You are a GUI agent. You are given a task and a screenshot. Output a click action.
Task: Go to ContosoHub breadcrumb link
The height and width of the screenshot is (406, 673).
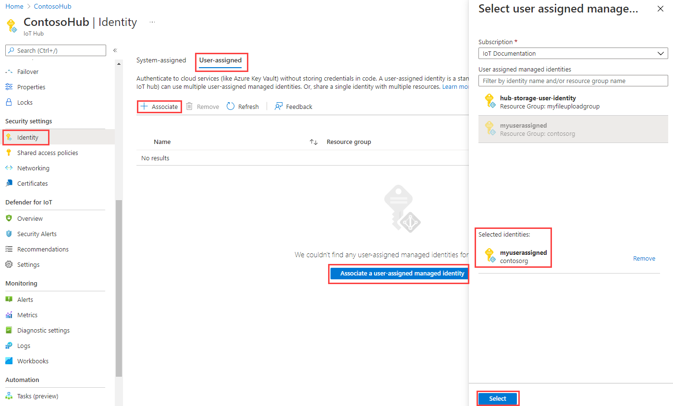[52, 6]
